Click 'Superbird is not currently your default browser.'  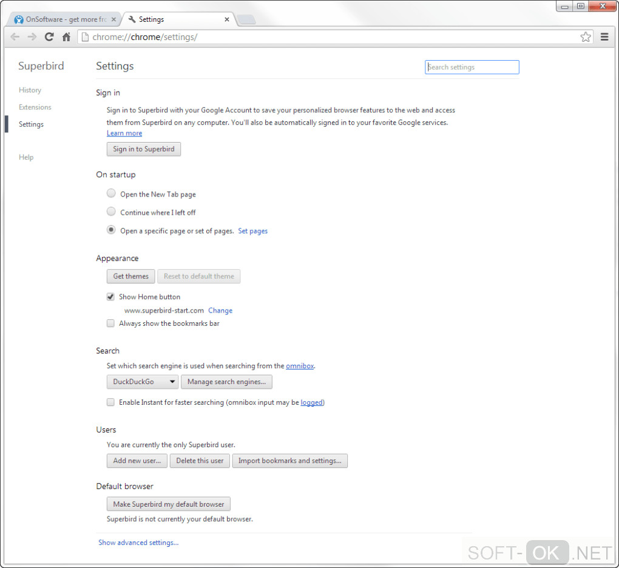coord(180,519)
